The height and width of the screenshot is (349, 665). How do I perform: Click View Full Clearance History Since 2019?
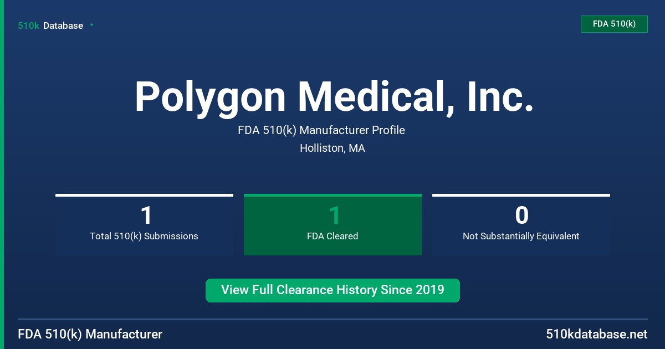pos(332,290)
